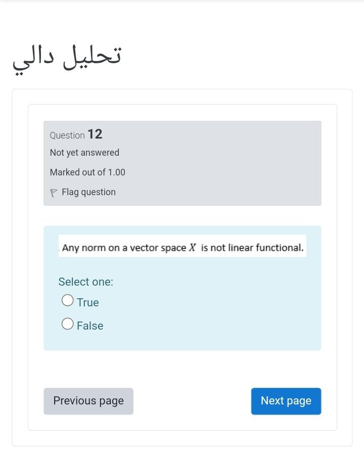The width and height of the screenshot is (364, 456).
Task: Click the Flag question link text
Action: coord(88,192)
